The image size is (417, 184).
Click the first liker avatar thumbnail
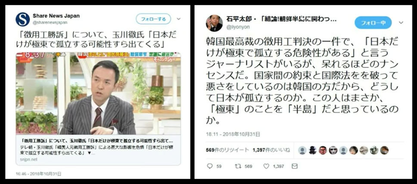pos(302,150)
